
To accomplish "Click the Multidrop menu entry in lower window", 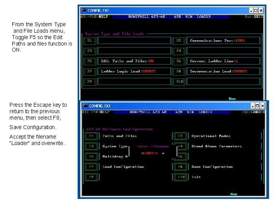I will (115, 156).
